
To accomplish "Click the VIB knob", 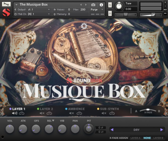I will 62,129.
